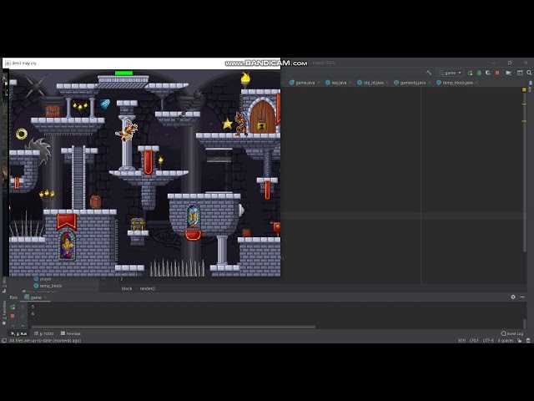Close the key.java editor tab
Screen dimensions: 534x401
click(x=350, y=83)
